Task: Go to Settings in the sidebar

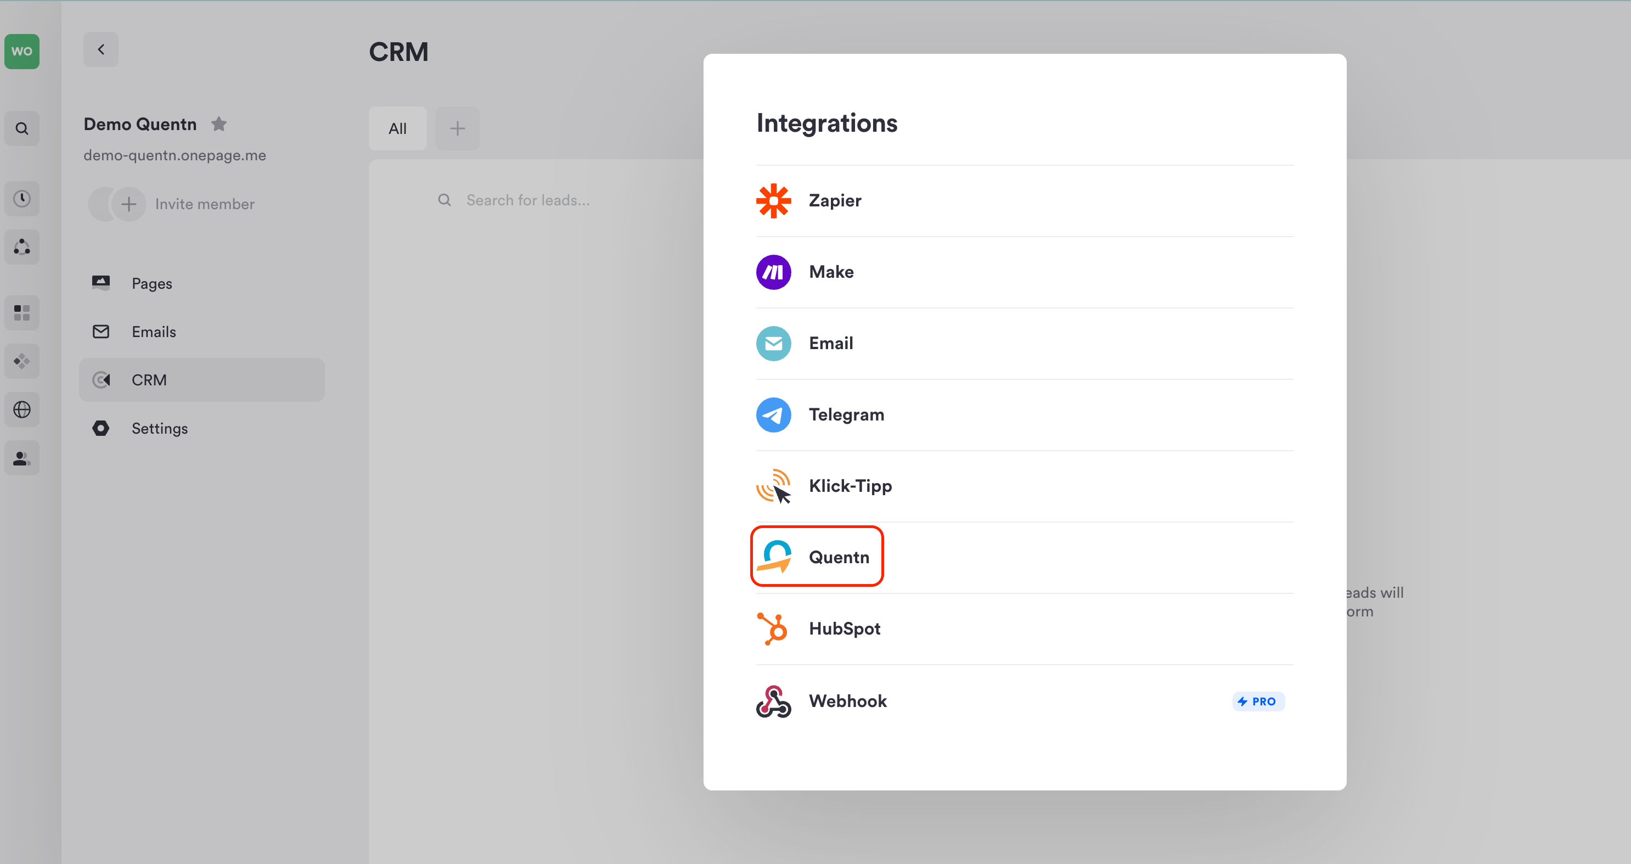Action: pos(160,428)
